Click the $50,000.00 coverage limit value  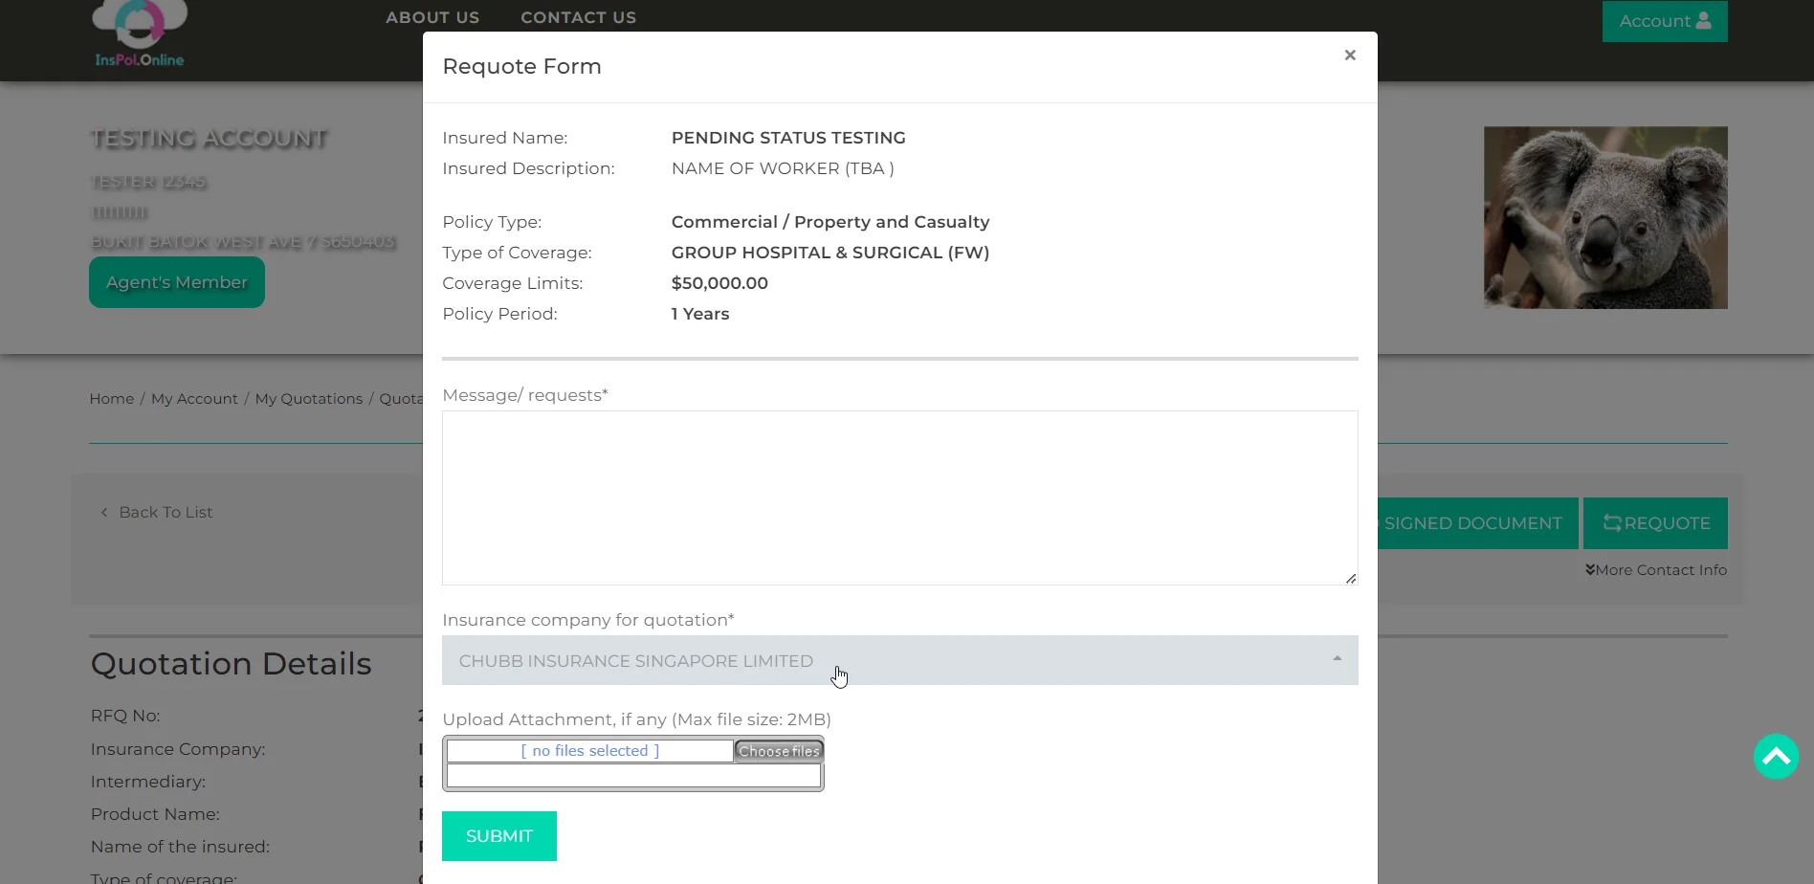[719, 283]
